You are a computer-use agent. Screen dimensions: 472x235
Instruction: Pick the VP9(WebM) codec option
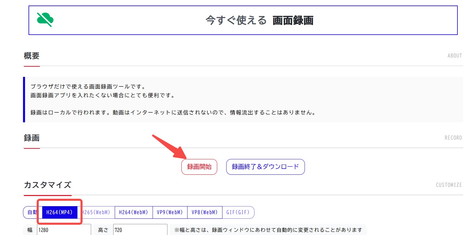click(x=170, y=212)
